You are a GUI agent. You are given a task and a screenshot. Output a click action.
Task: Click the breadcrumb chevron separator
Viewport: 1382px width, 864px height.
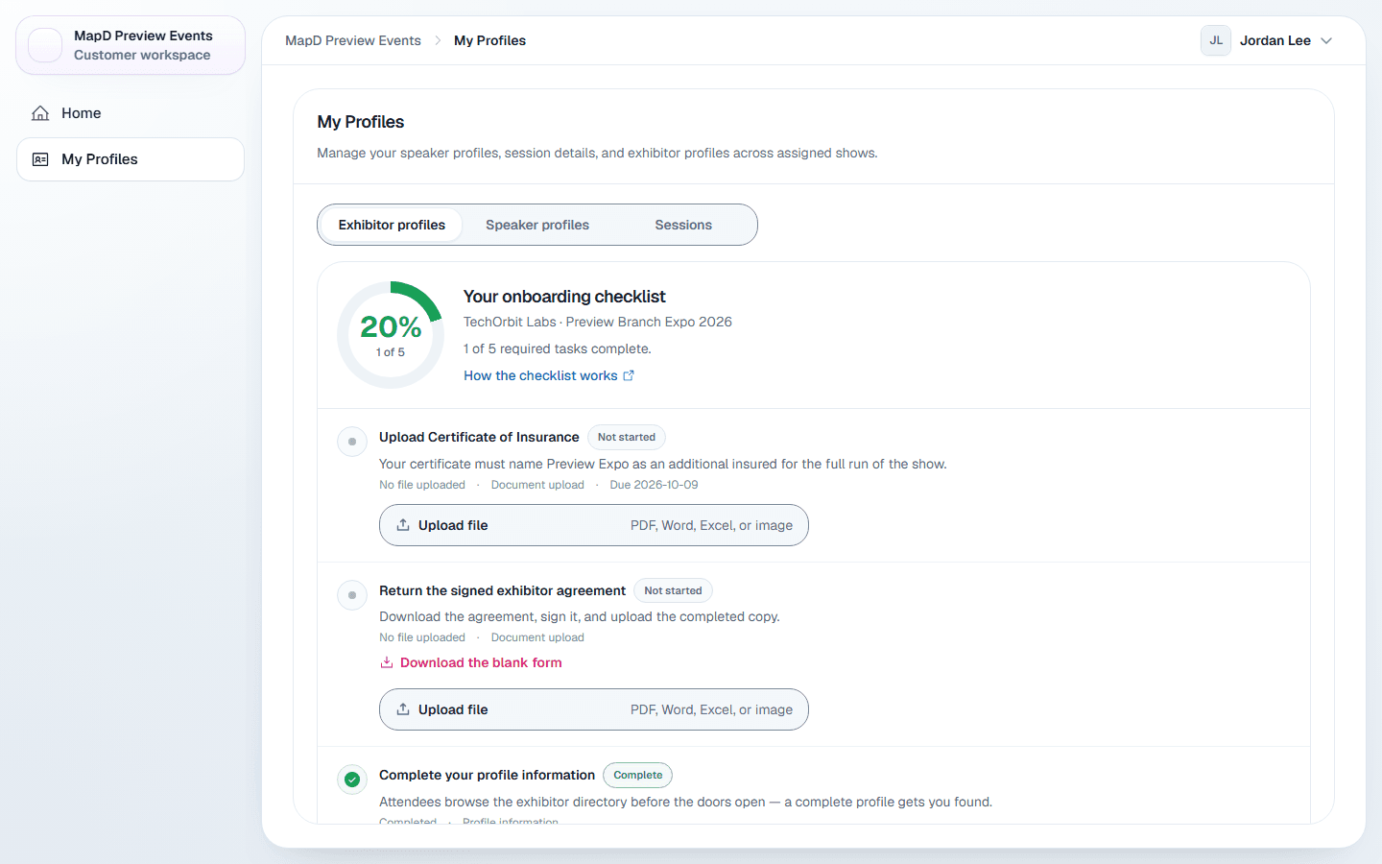tap(438, 40)
